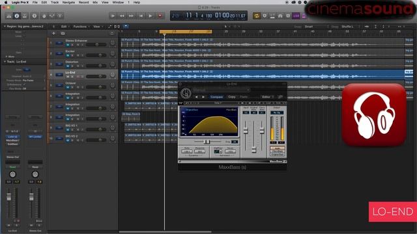Screen dimensions: 417x234
Task: Open Logic Pro X application menu
Action: coord(20,3)
